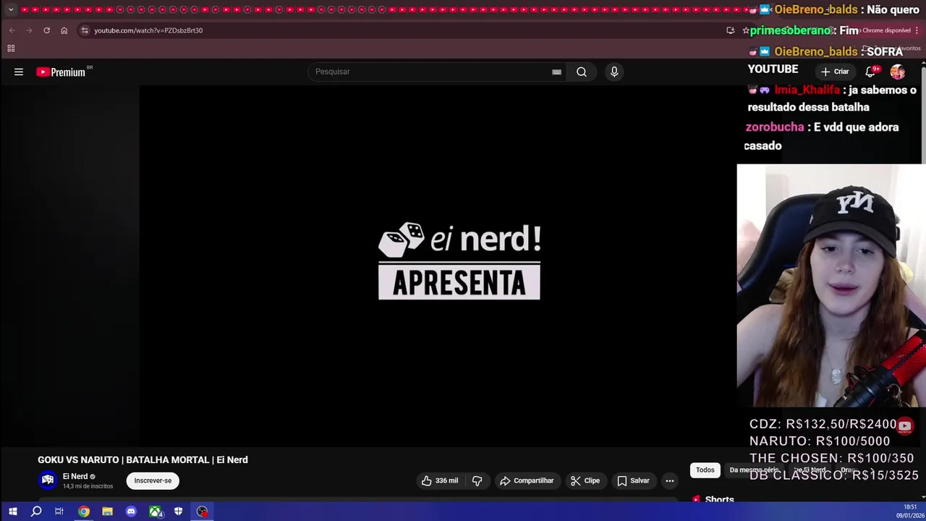Screen dimensions: 926x521
Task: View site information icon beside URL
Action: [x=85, y=30]
